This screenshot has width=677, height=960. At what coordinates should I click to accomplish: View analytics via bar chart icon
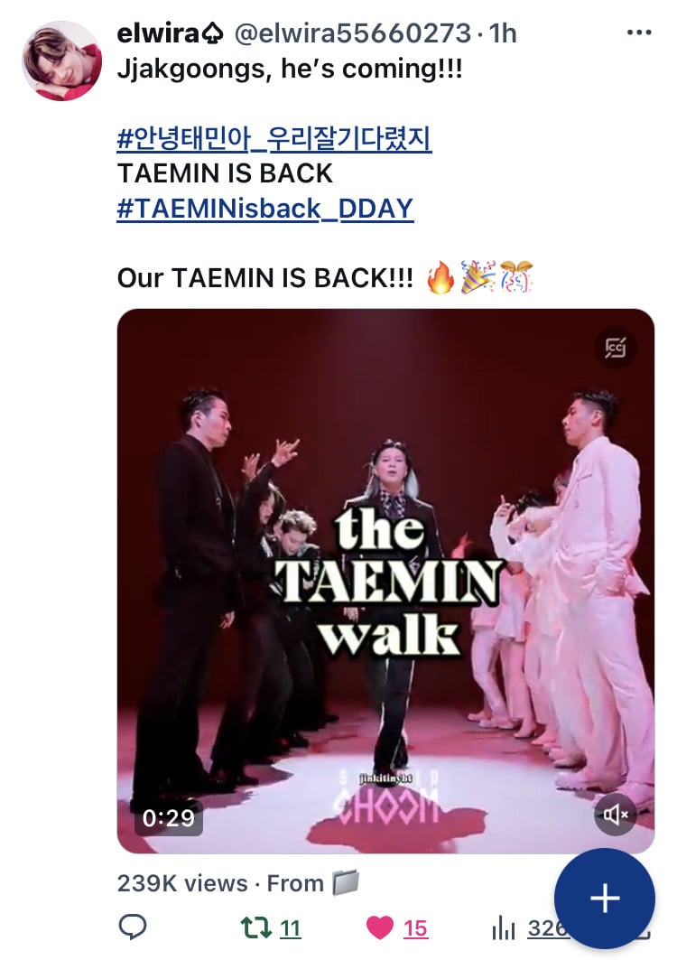(504, 928)
